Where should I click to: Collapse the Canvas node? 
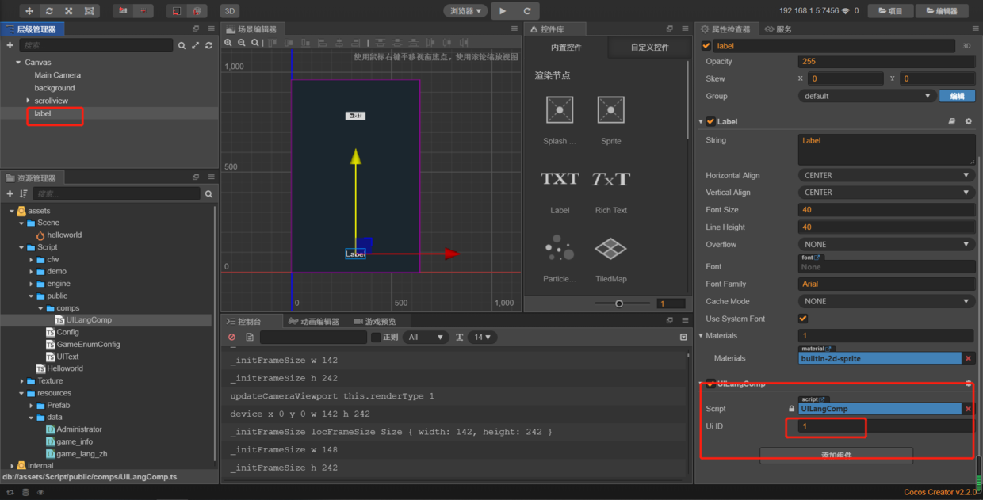18,63
